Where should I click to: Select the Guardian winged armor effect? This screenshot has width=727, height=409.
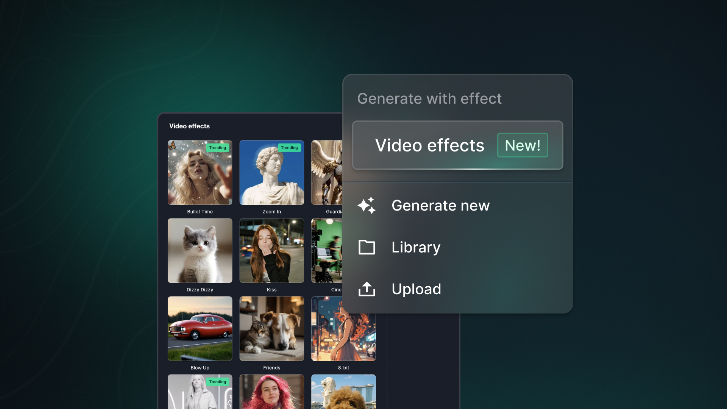click(327, 173)
